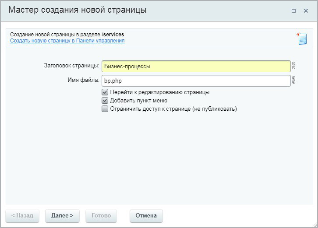The width and height of the screenshot is (318, 228).
Task: Click the "Заголовок страницы:" label
Action: pos(71,66)
